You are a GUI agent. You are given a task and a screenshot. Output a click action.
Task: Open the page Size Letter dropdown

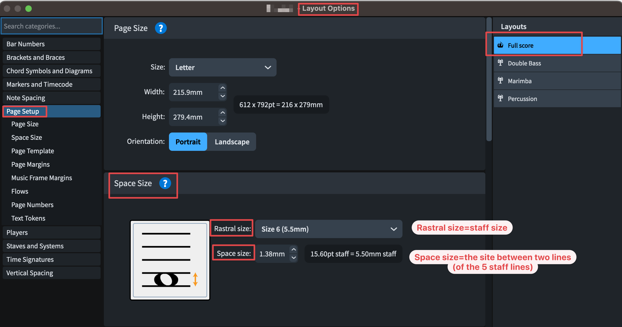coord(222,67)
